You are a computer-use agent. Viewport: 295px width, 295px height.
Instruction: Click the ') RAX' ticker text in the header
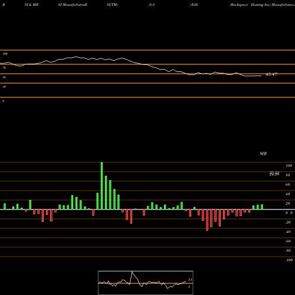coord(194,5)
